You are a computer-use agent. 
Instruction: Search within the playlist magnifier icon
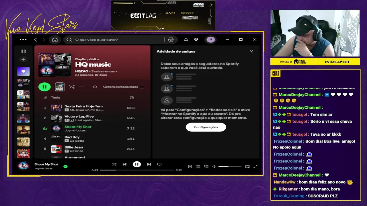[95, 87]
